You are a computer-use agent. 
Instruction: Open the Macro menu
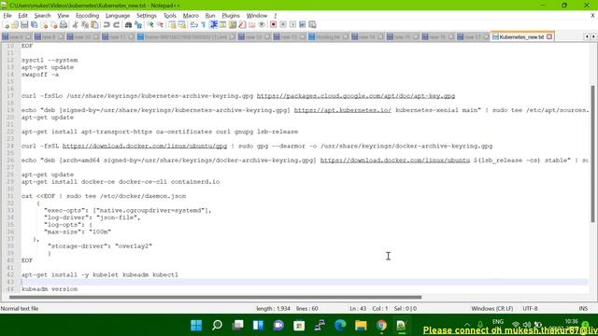point(191,16)
